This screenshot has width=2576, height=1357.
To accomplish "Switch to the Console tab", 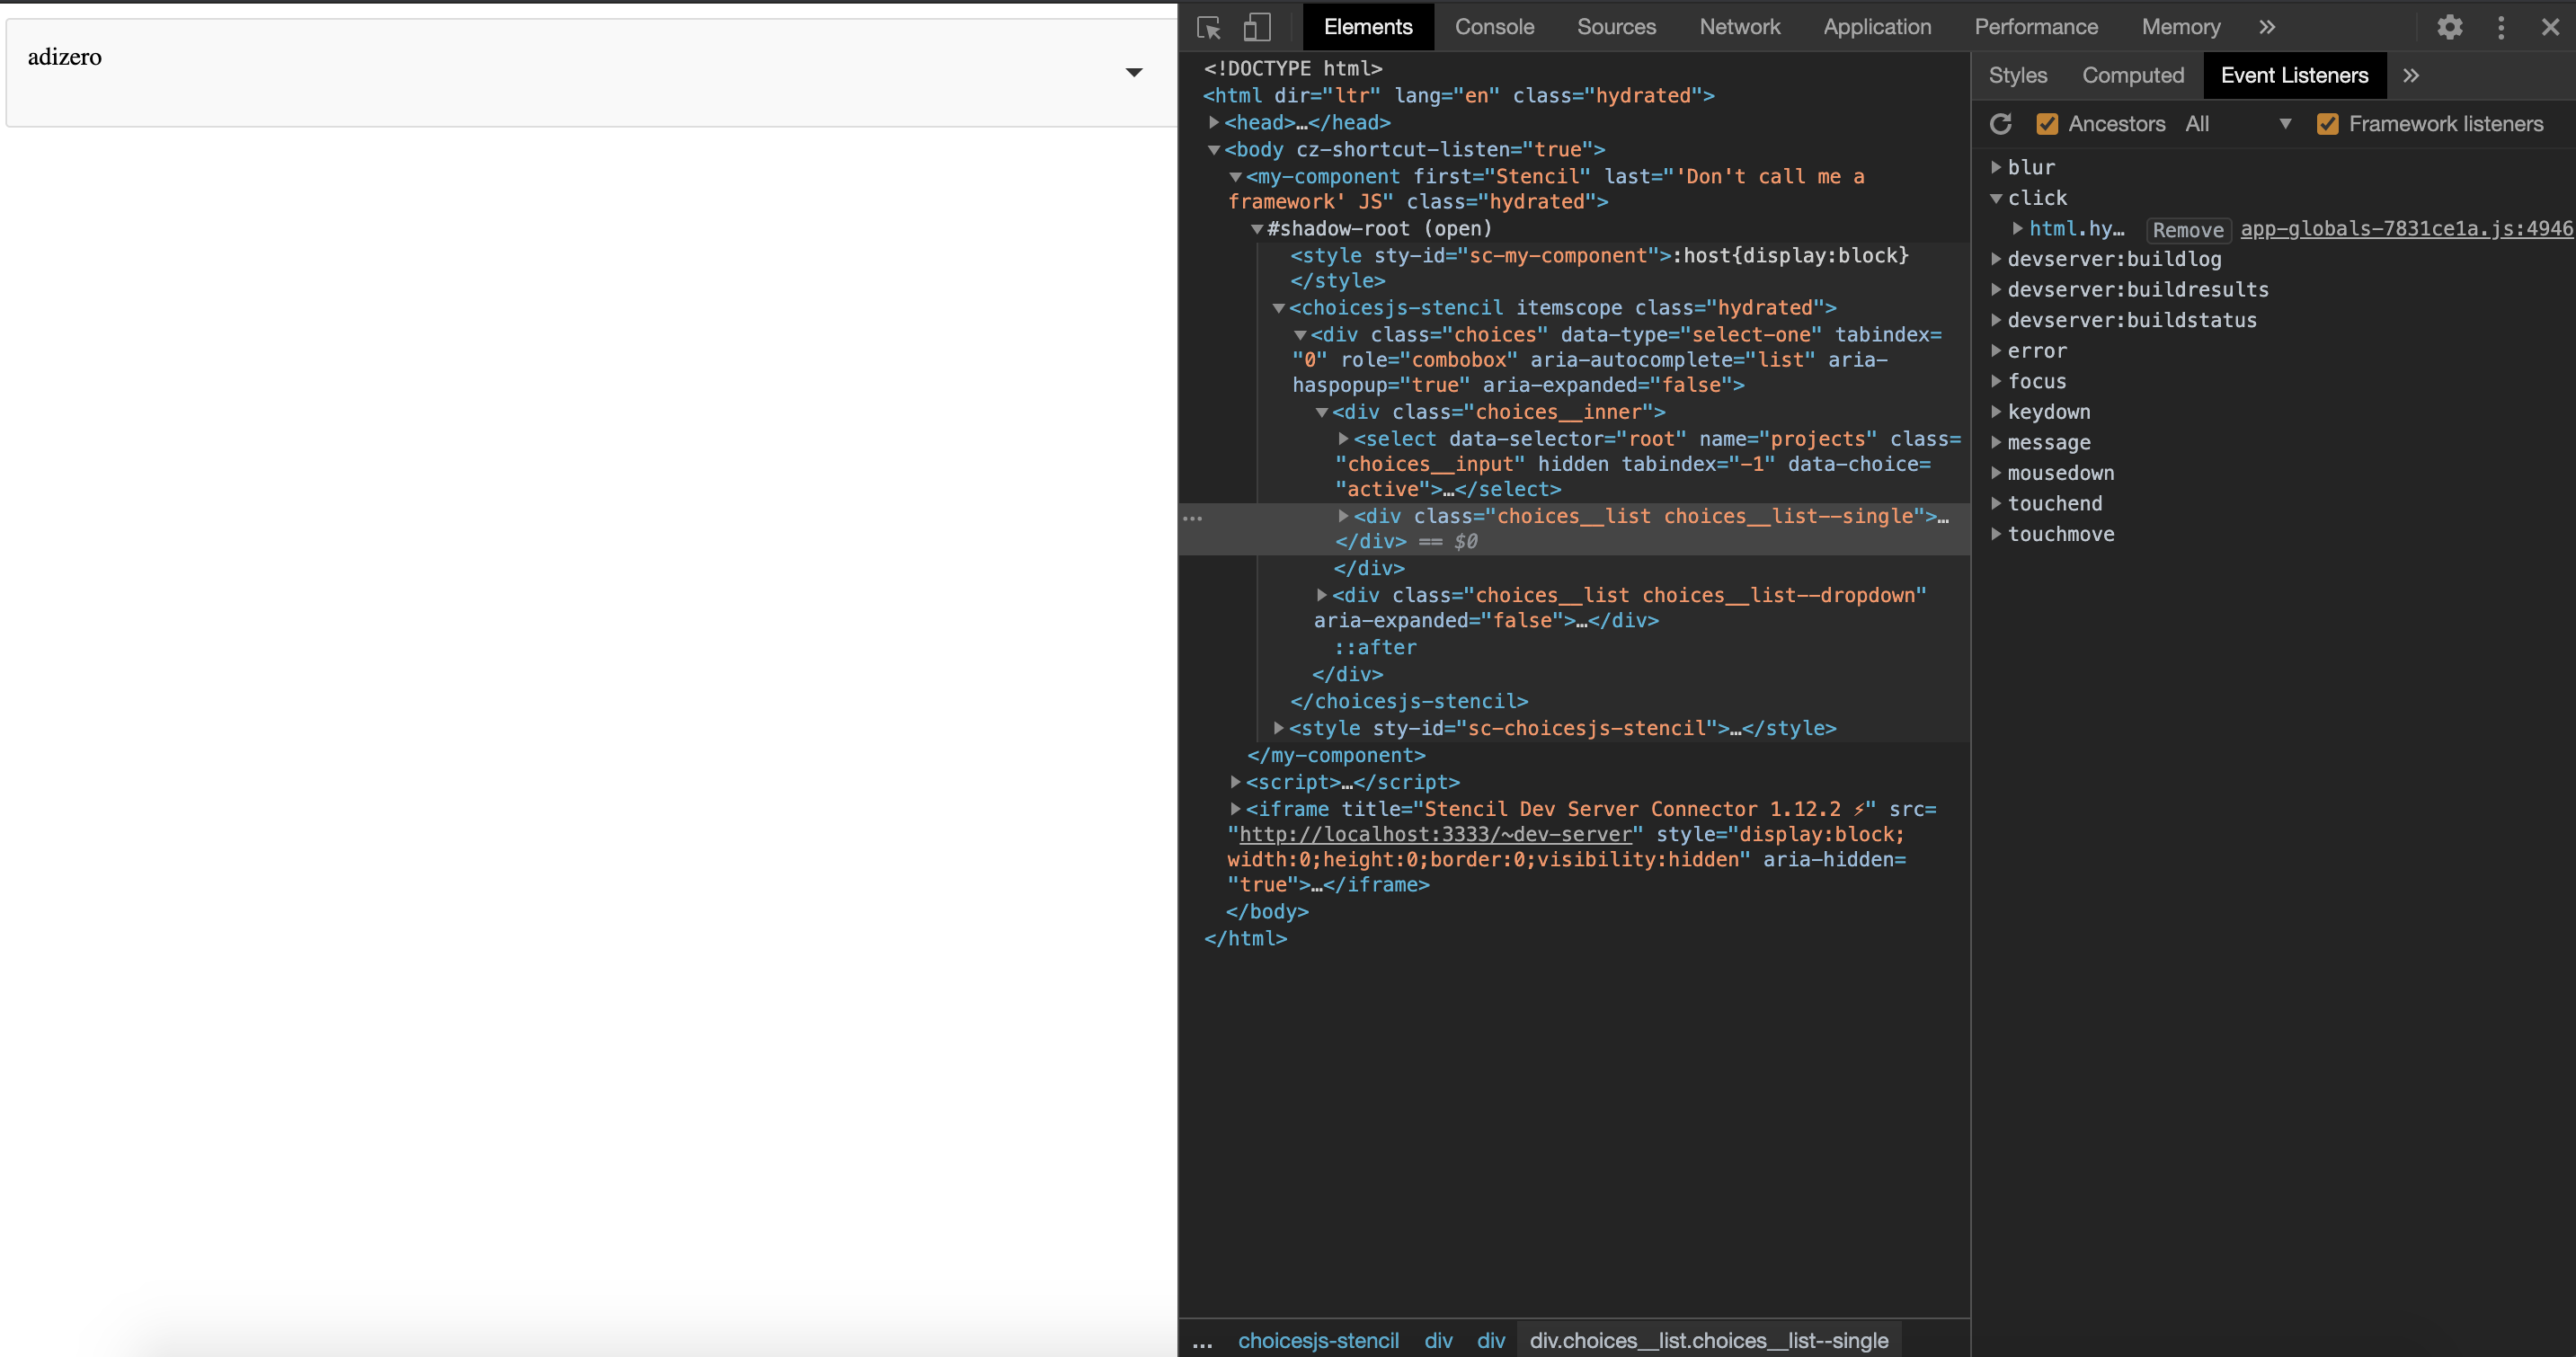I will 1494,27.
